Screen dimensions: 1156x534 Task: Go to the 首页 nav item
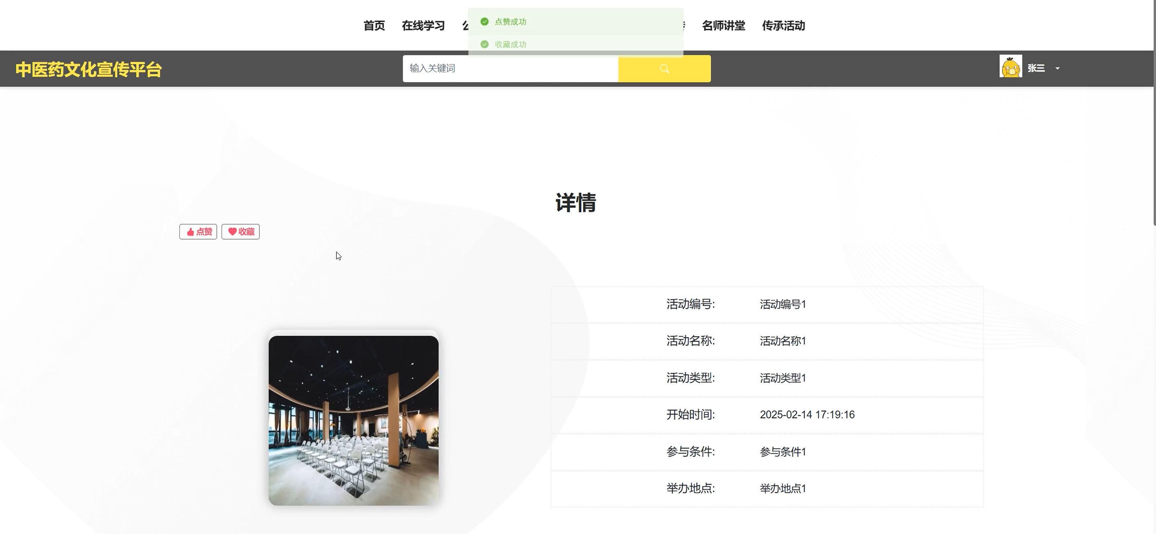pos(374,26)
